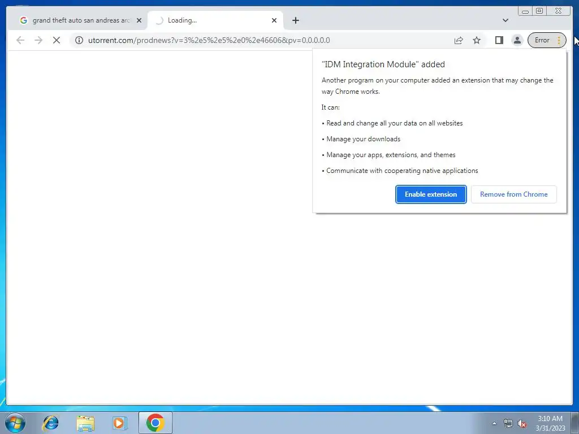
Task: Open the Error menu button
Action: tap(547, 40)
